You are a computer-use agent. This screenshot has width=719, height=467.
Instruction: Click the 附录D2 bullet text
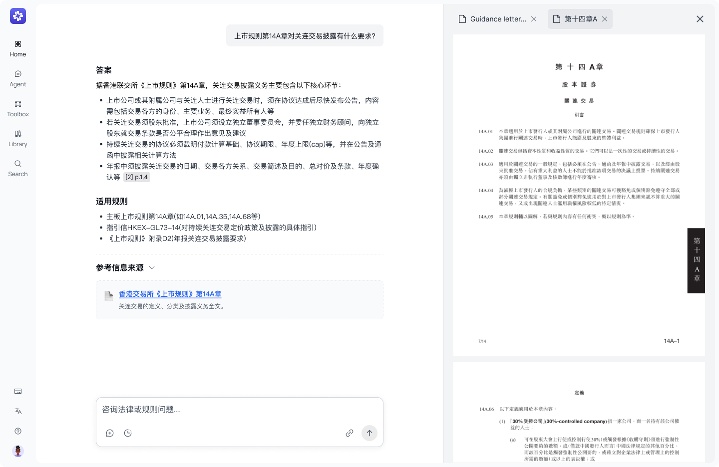pyautogui.click(x=176, y=238)
